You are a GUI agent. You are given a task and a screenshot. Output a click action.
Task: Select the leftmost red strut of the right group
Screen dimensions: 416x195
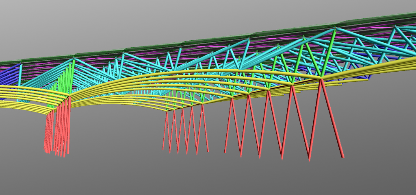pos(228,126)
